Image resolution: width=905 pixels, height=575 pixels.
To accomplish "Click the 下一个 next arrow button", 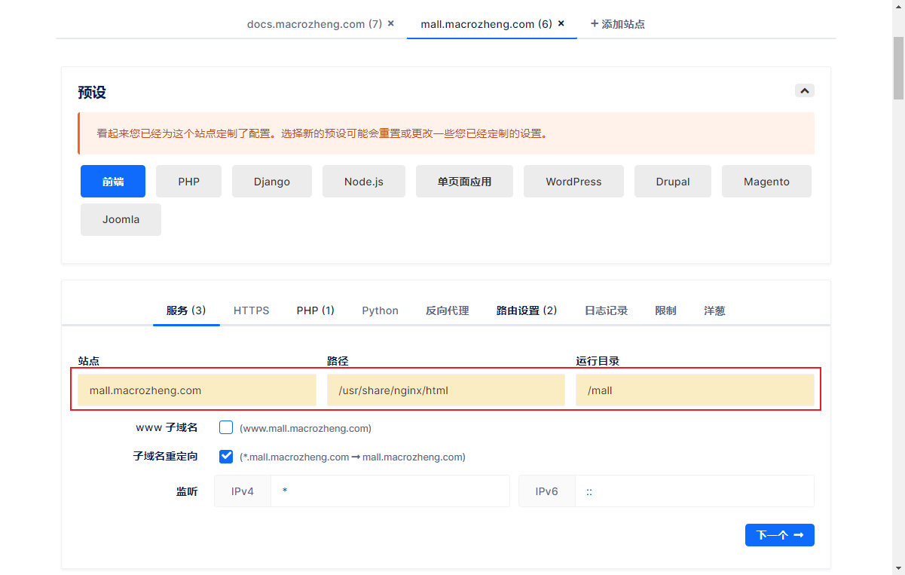I will (x=779, y=535).
